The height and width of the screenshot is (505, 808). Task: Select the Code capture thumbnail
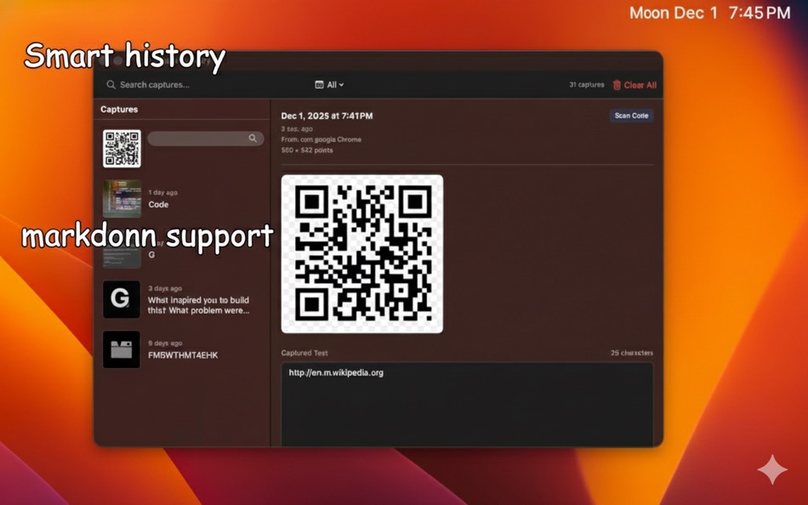122,198
